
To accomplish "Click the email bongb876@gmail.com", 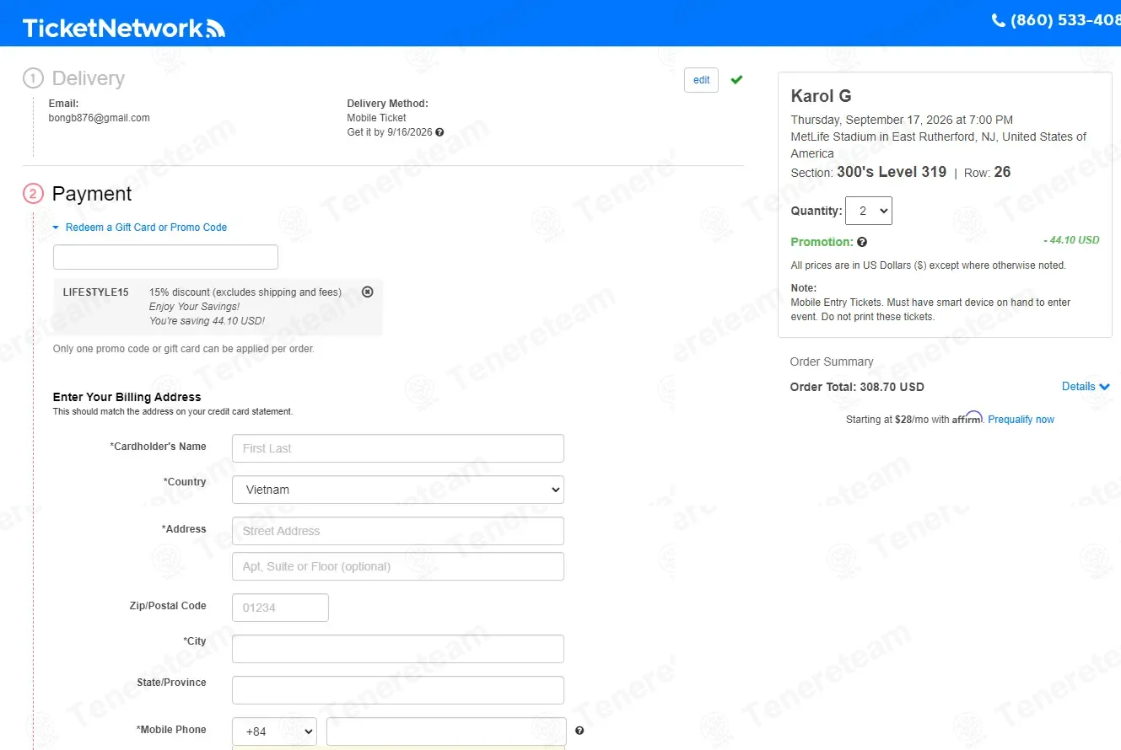I will click(100, 118).
